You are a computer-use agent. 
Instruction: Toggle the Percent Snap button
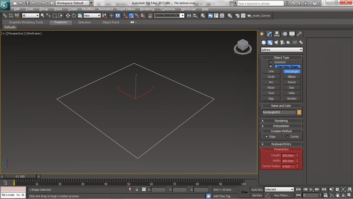click(137, 16)
